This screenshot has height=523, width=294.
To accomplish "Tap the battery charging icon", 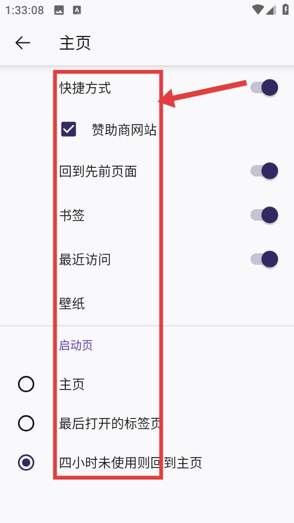I will pos(285,9).
